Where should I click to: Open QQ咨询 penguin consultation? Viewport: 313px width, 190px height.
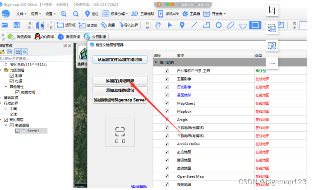[x=44, y=37]
